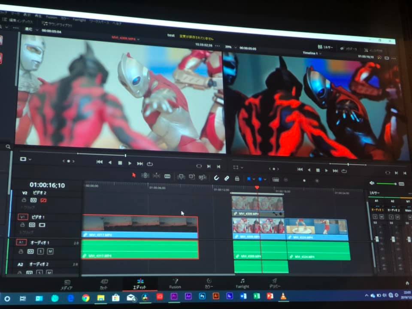This screenshot has width=412, height=309.
Task: Jump to last frame in source viewer
Action: [140, 164]
